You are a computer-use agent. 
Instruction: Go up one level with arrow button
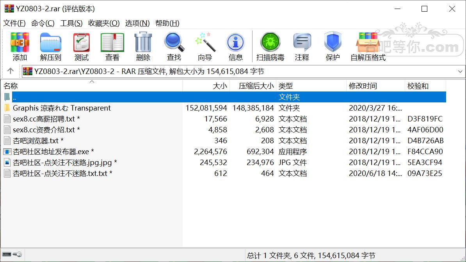tap(11, 71)
